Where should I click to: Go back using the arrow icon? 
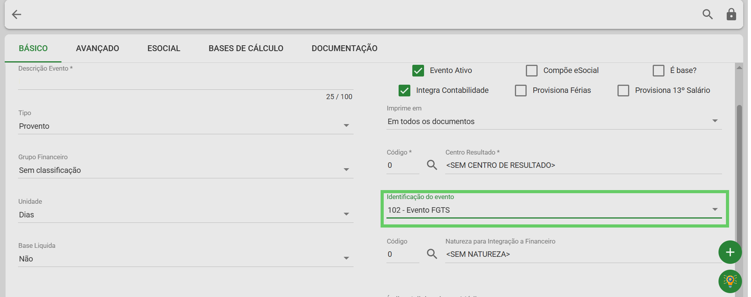coord(16,14)
